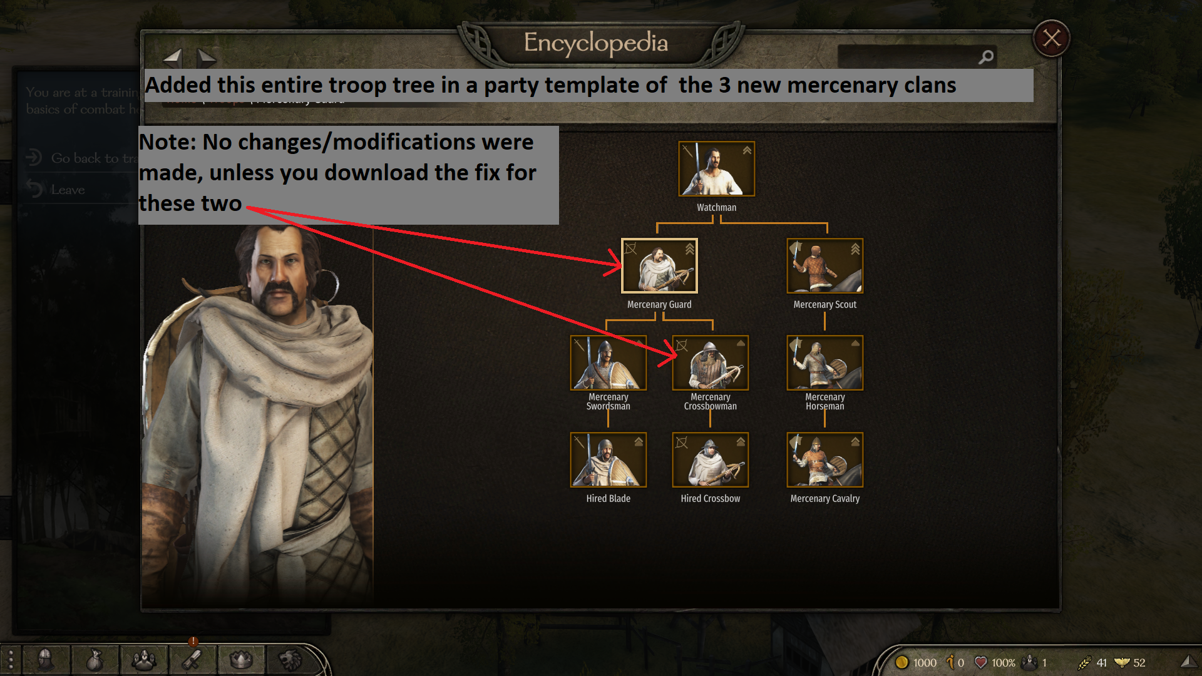Image resolution: width=1202 pixels, height=676 pixels.
Task: Open the Inventory bag icon
Action: pyautogui.click(x=95, y=660)
